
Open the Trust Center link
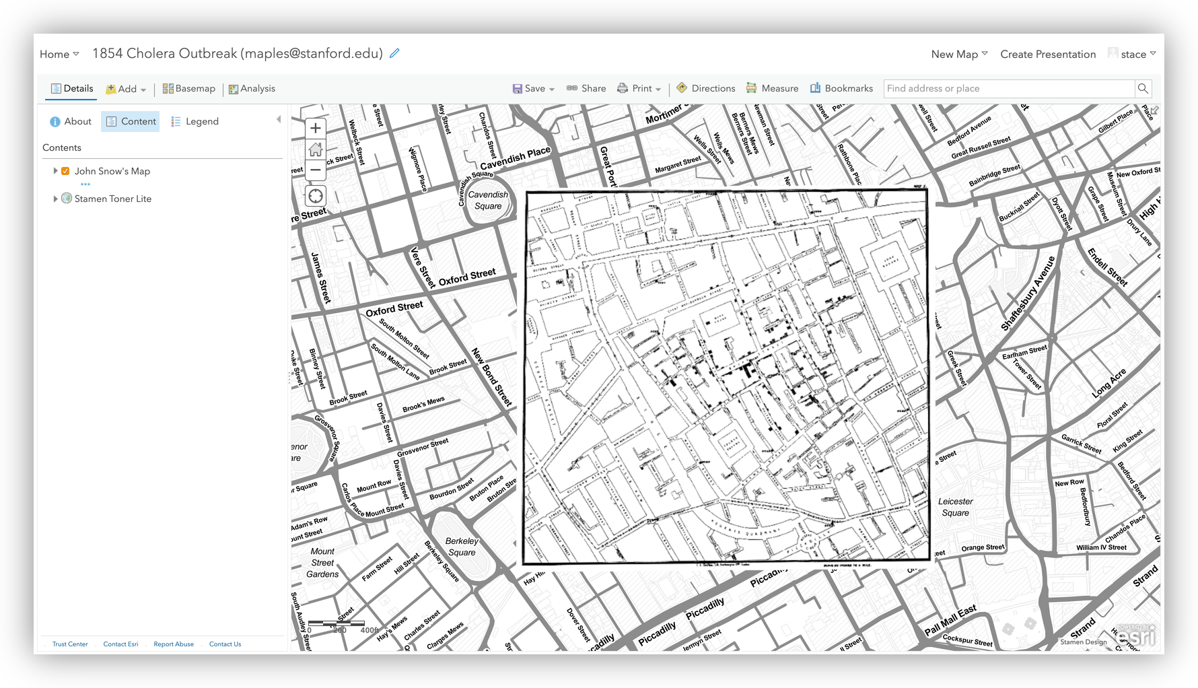[x=70, y=644]
